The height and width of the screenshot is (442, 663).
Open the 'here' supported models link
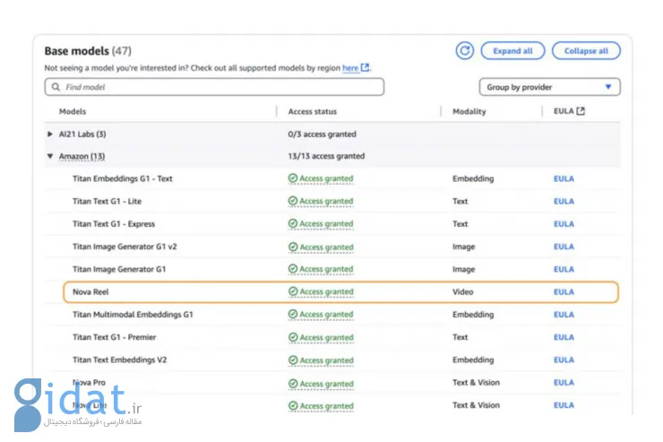(x=350, y=67)
